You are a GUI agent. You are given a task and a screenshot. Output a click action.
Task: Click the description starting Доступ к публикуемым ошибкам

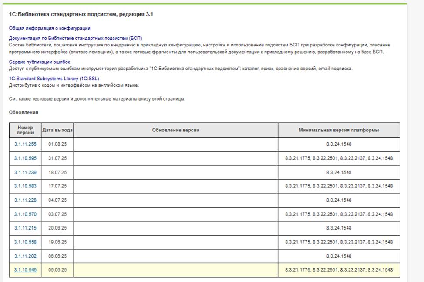coord(181,69)
